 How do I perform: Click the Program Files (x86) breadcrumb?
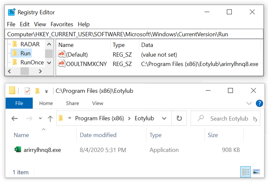point(99,118)
